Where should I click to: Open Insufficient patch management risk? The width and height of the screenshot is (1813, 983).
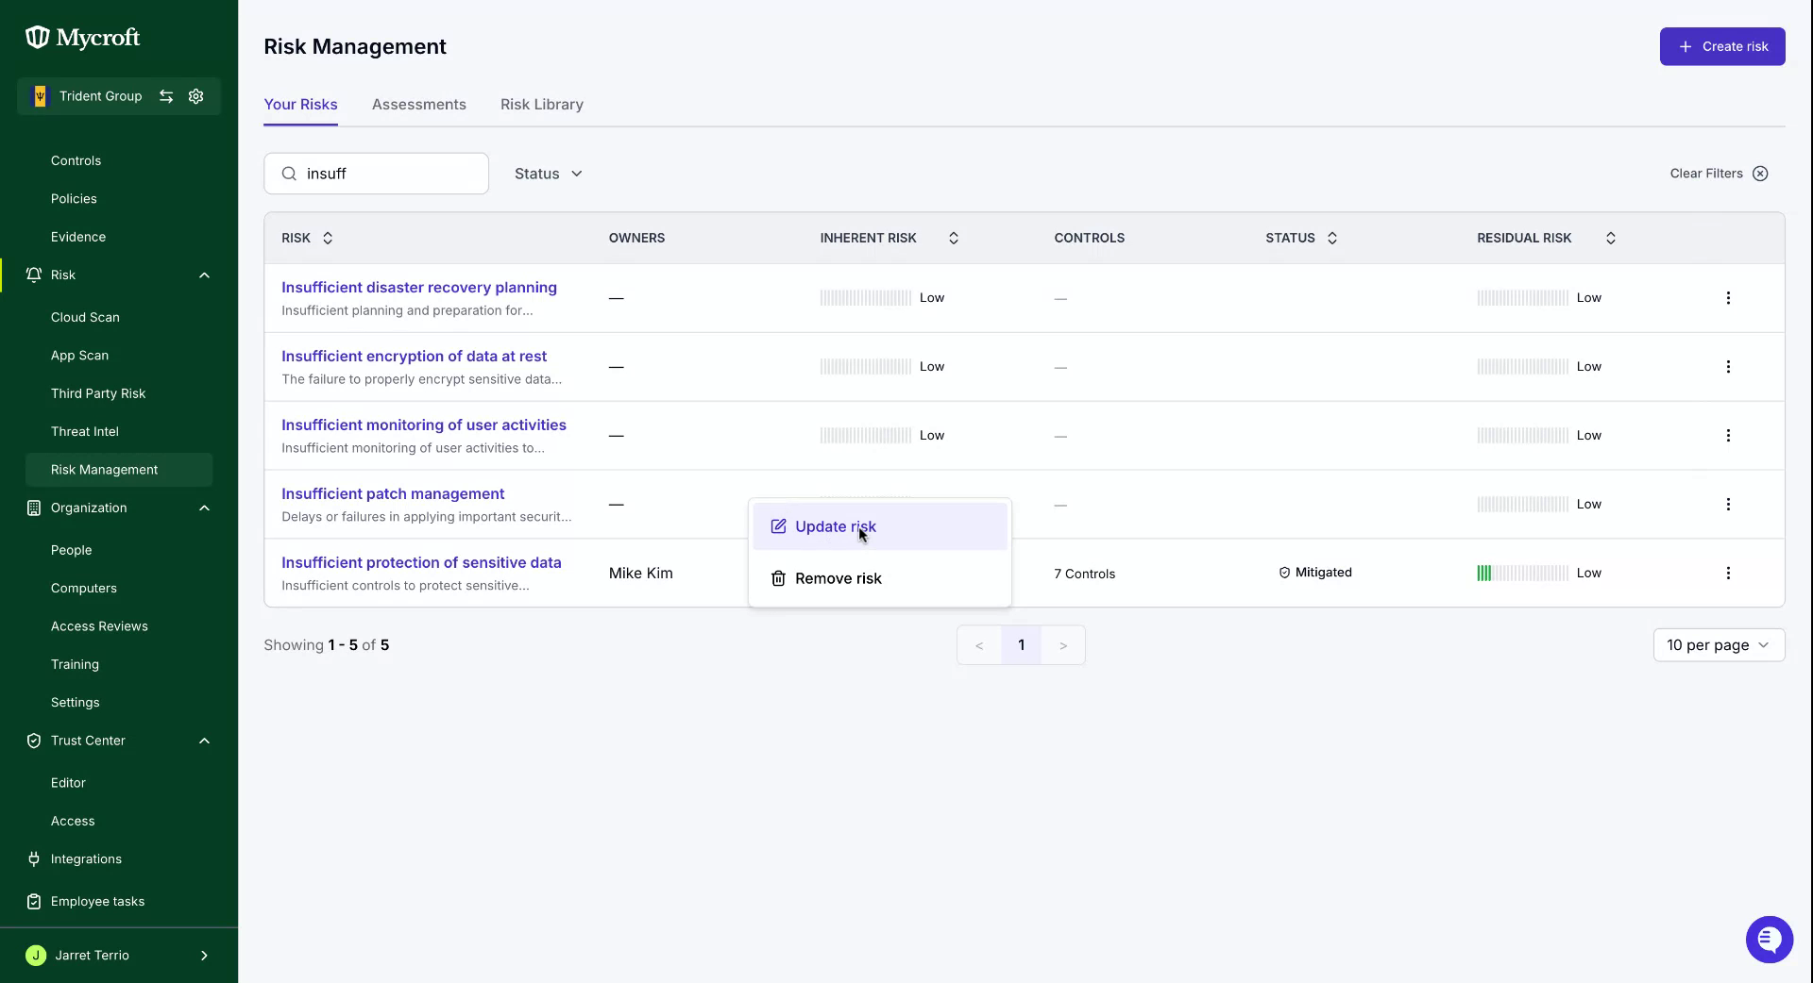click(x=393, y=494)
